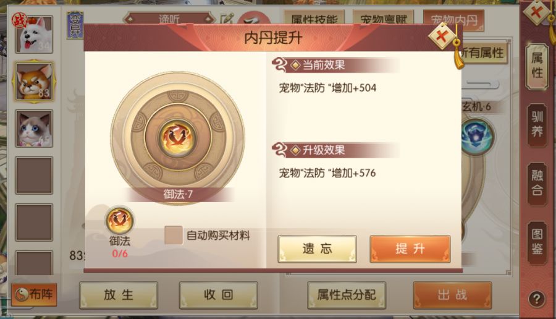Click the blue 玄机 inner pill icon
Viewport: 556px width, 319px height.
tap(478, 136)
